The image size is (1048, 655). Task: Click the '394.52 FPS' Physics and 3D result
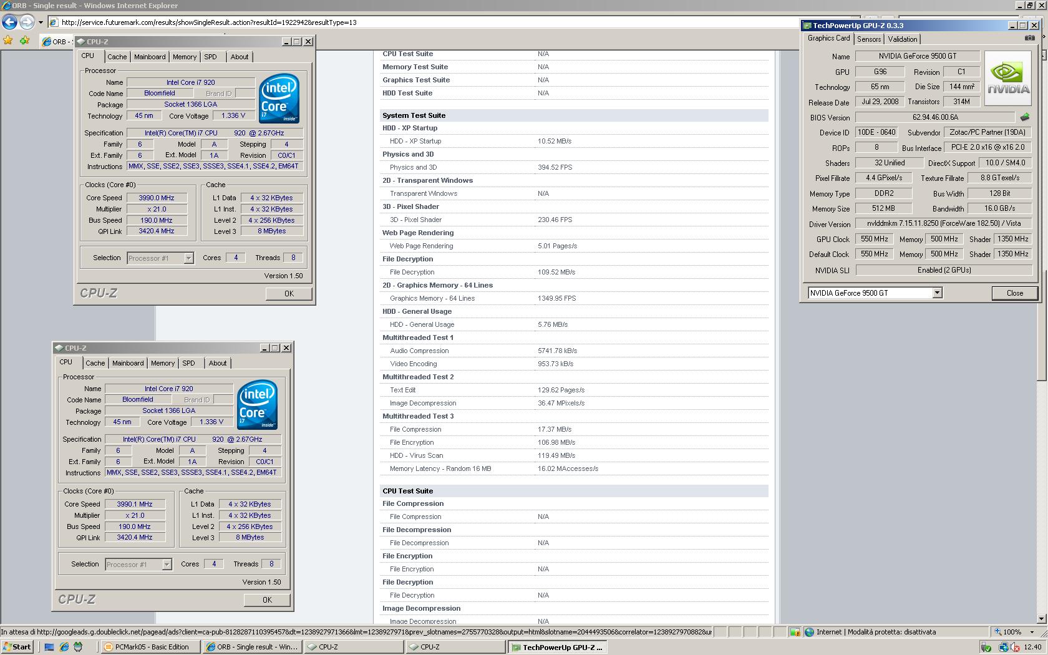click(x=555, y=167)
